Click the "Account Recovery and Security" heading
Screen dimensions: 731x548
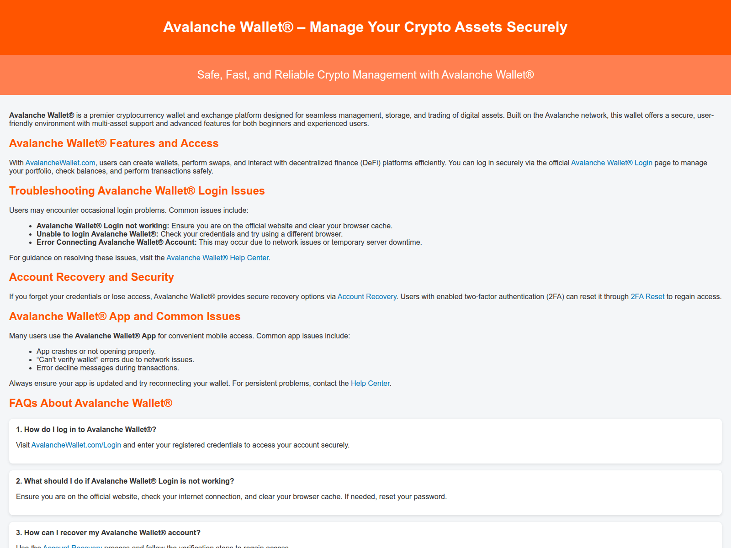pos(91,277)
